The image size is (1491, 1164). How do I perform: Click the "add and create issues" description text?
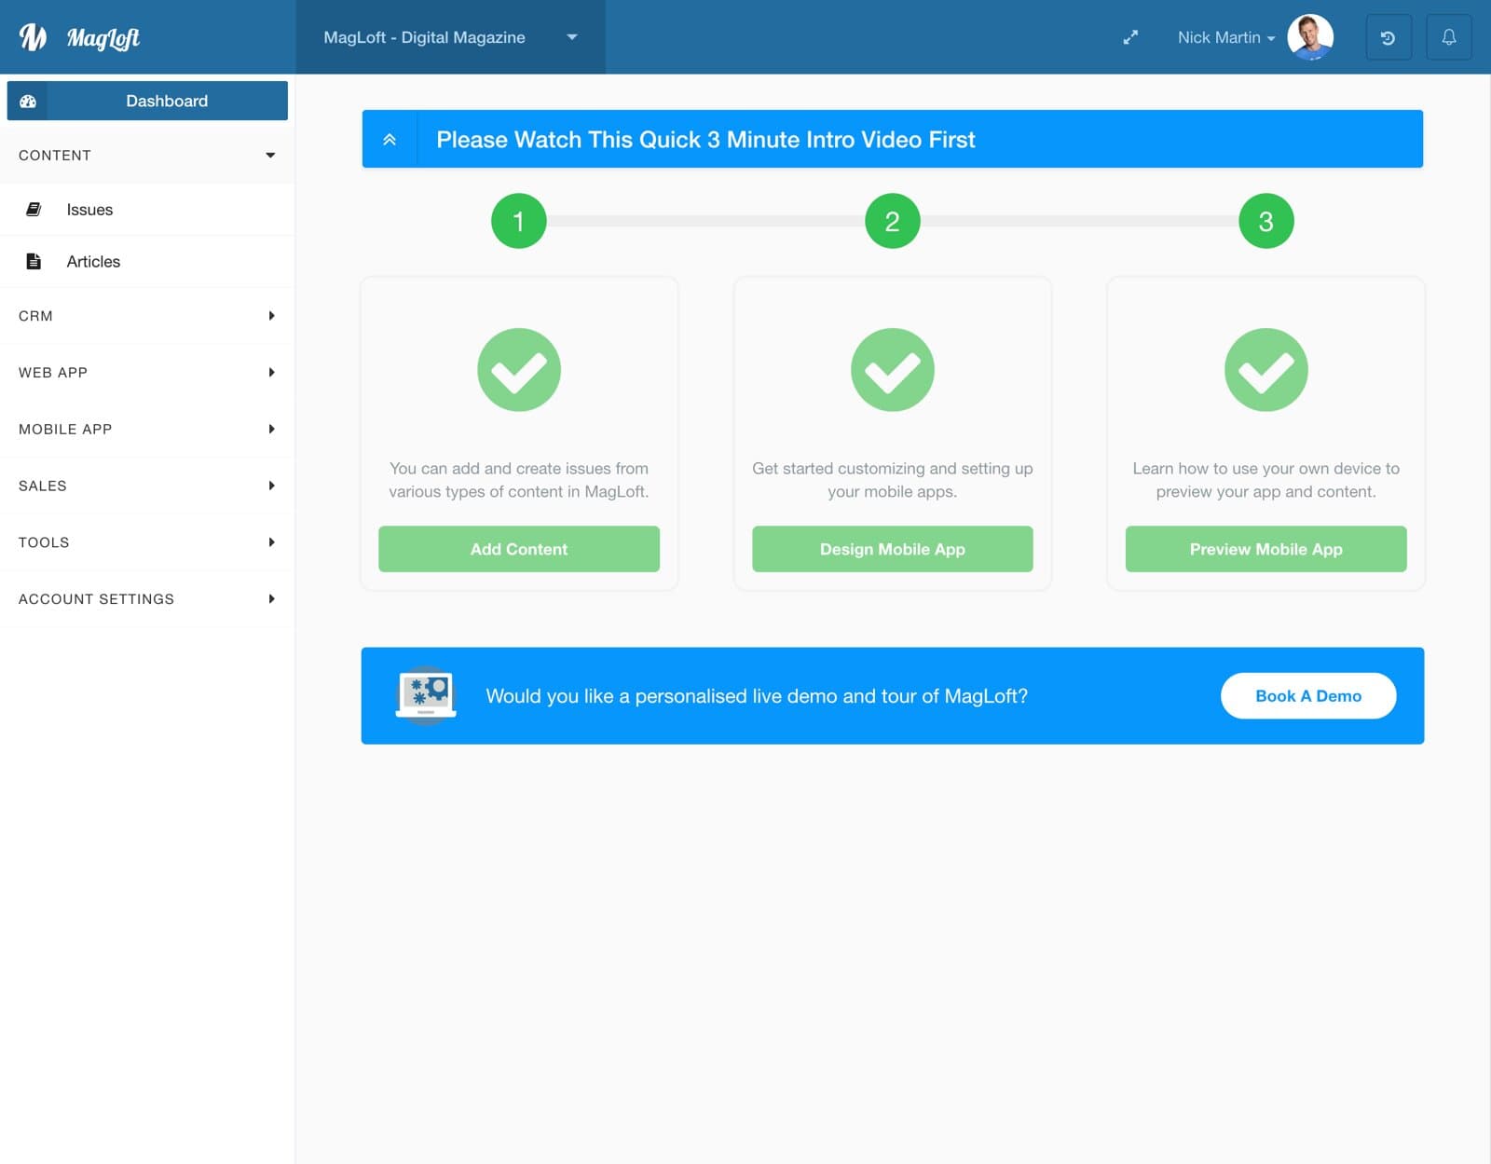(519, 480)
